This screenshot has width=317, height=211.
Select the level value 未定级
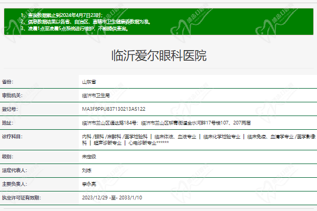(x=88, y=157)
